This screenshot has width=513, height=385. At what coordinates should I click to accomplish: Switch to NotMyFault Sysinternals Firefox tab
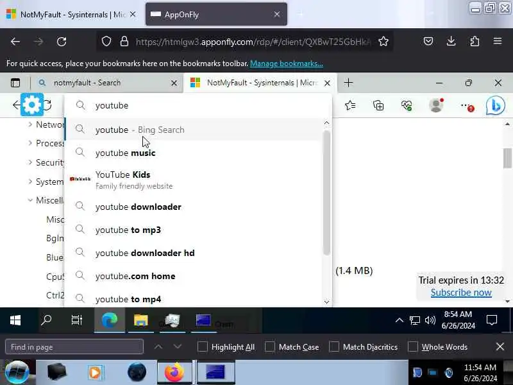click(71, 14)
